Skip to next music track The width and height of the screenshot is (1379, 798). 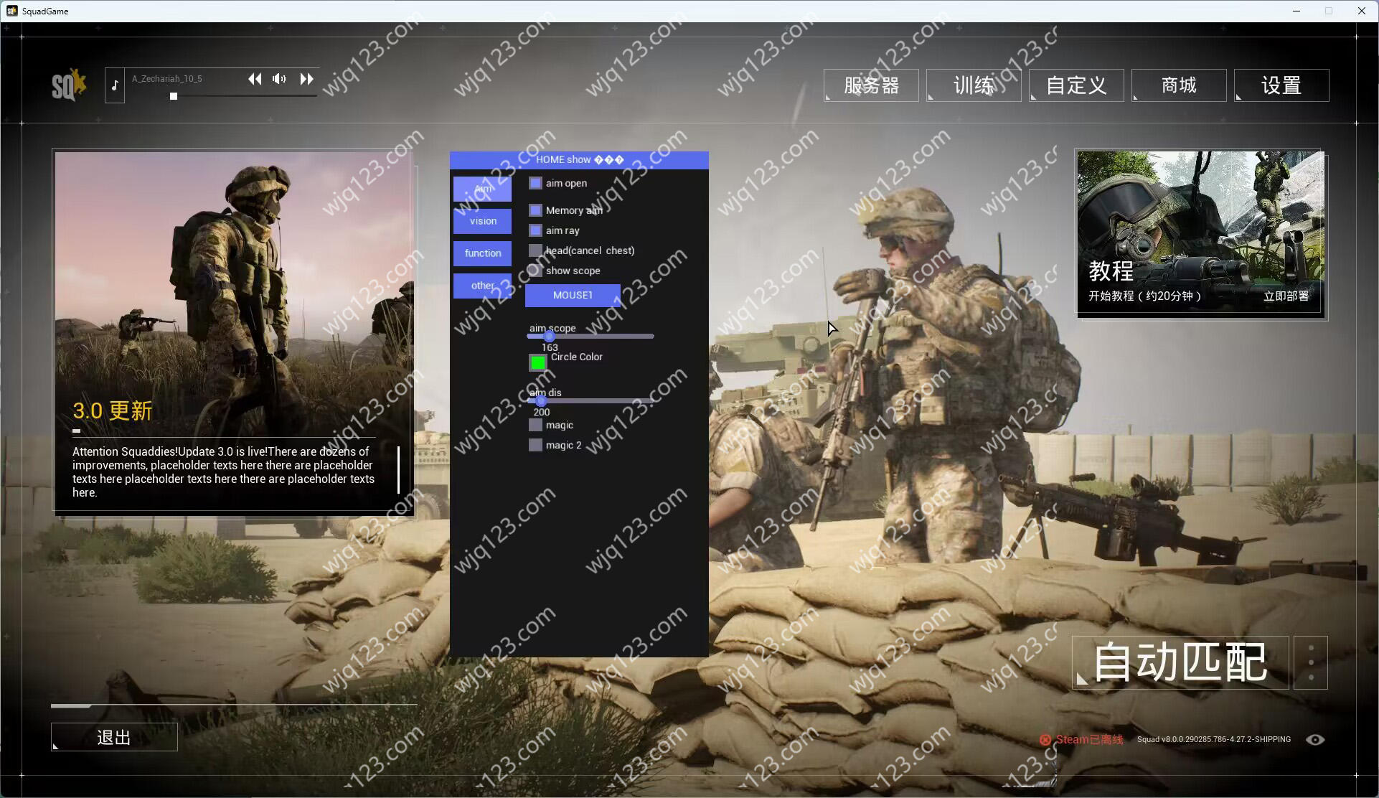tap(306, 79)
